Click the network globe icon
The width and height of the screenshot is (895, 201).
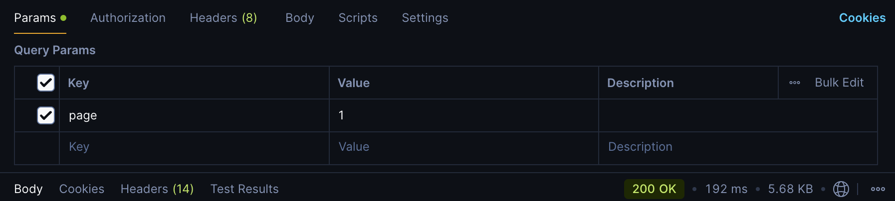841,189
